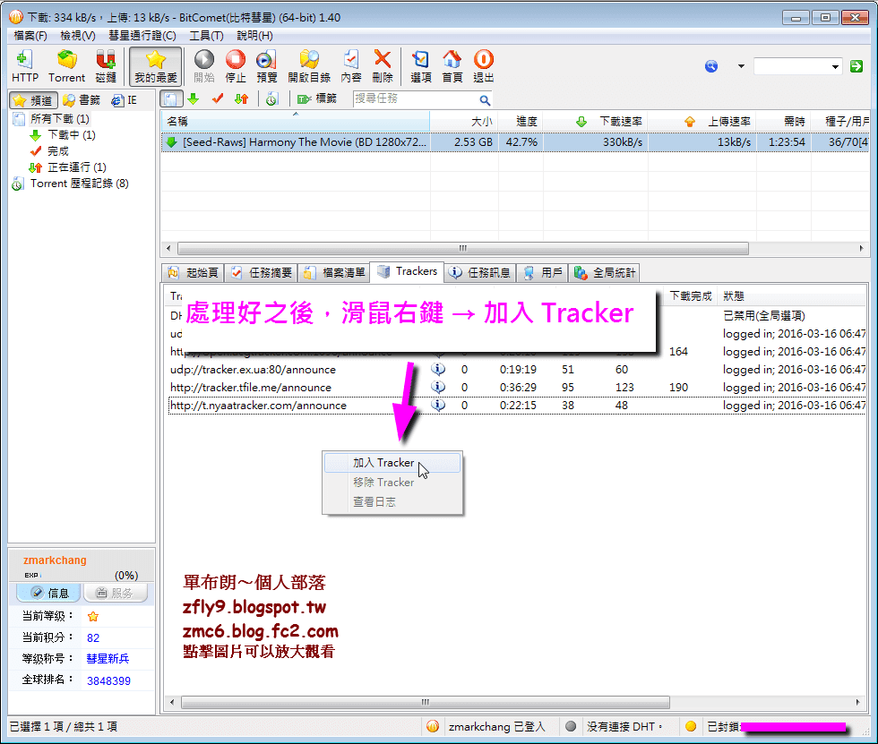Click the 開始 start toolbar icon
878x744 pixels.
204,66
